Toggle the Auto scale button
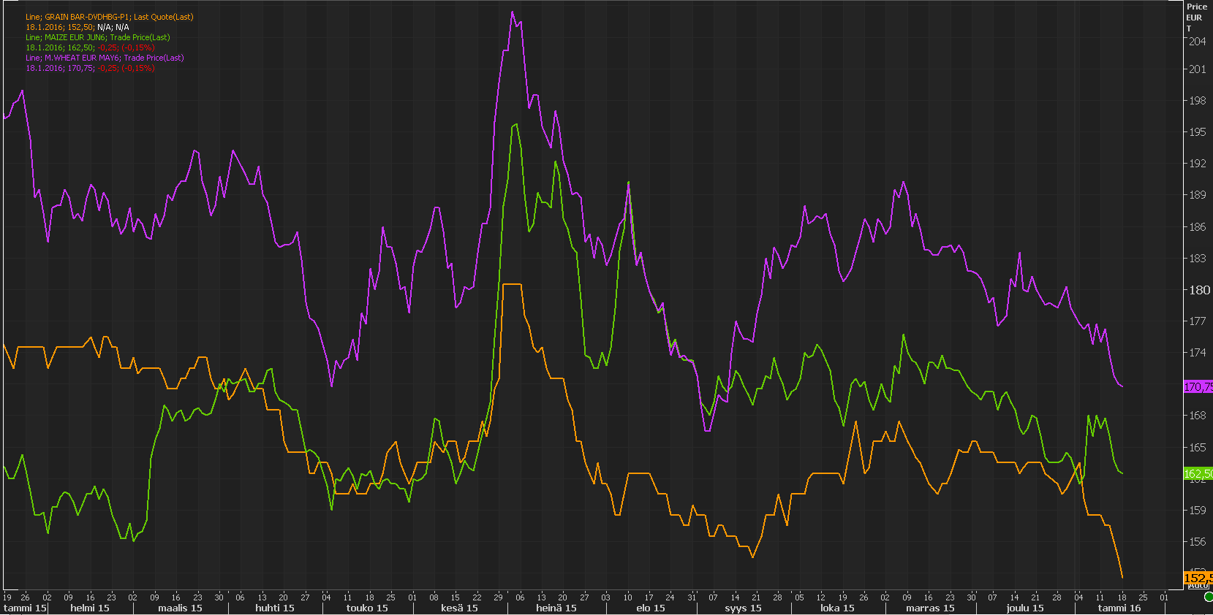Viewport: 1213px width, 615px height. click(x=1198, y=586)
